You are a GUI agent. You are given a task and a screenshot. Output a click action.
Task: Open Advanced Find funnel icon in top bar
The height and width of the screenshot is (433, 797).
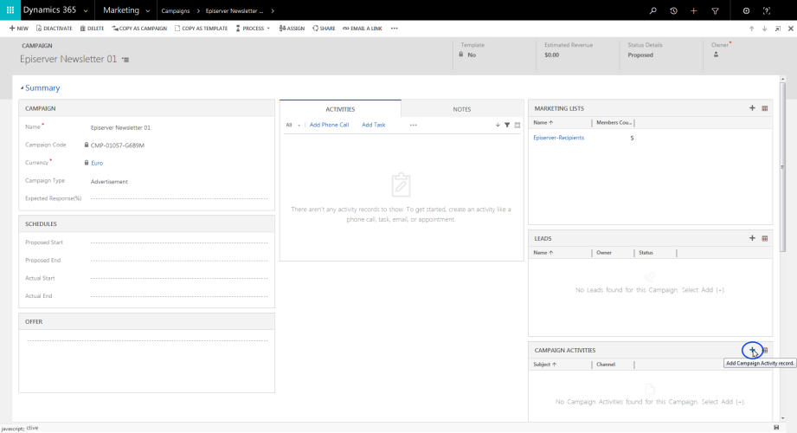click(x=715, y=10)
